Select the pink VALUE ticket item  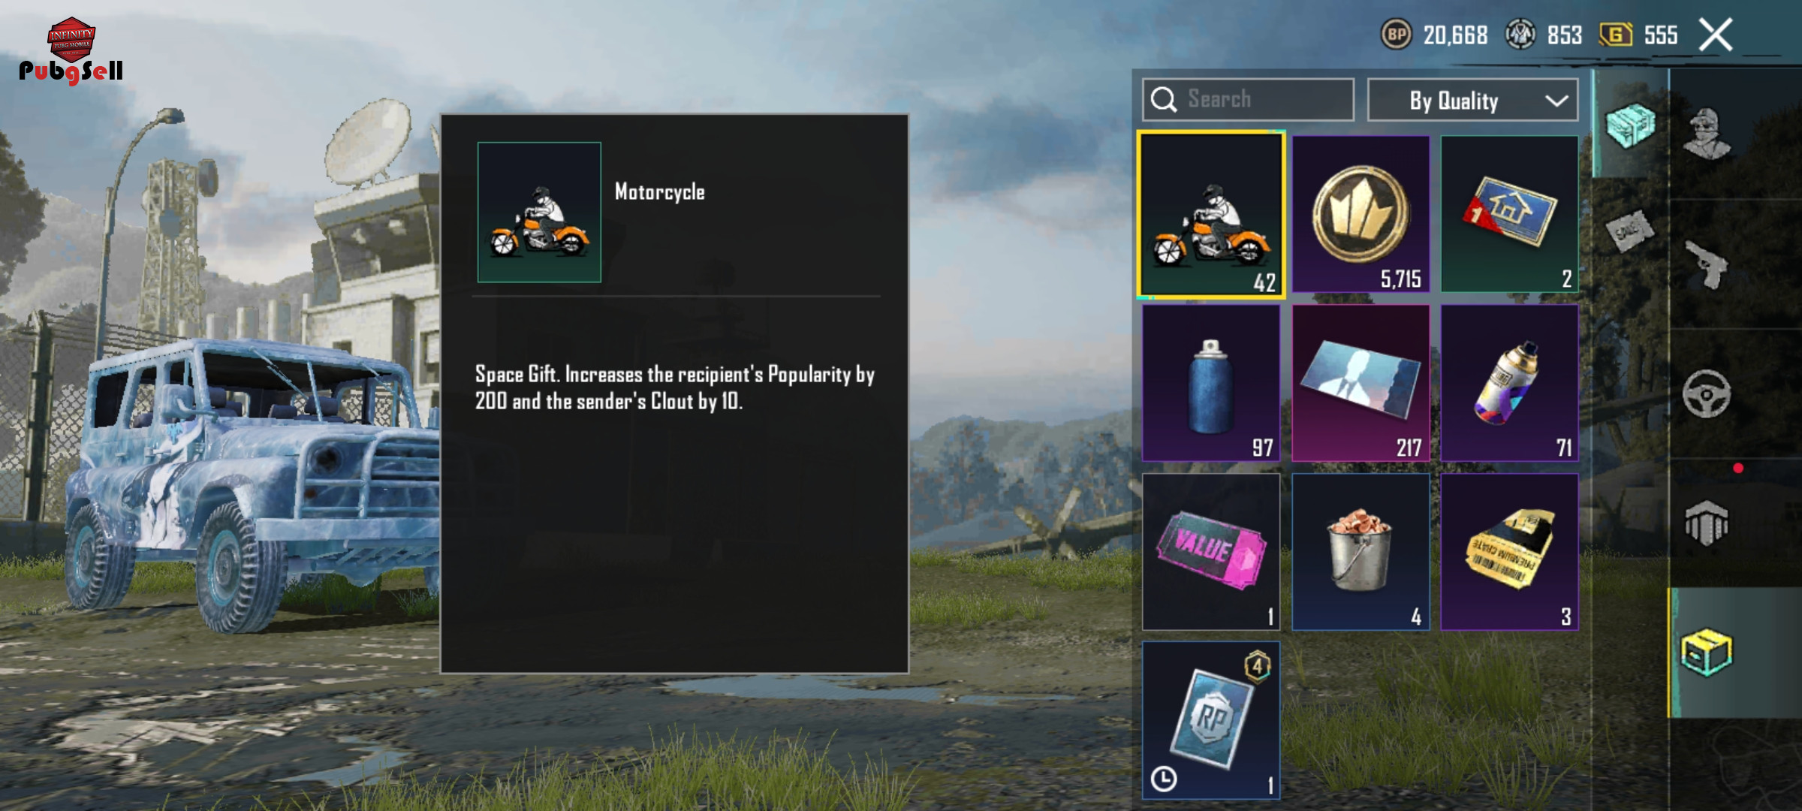click(1211, 552)
